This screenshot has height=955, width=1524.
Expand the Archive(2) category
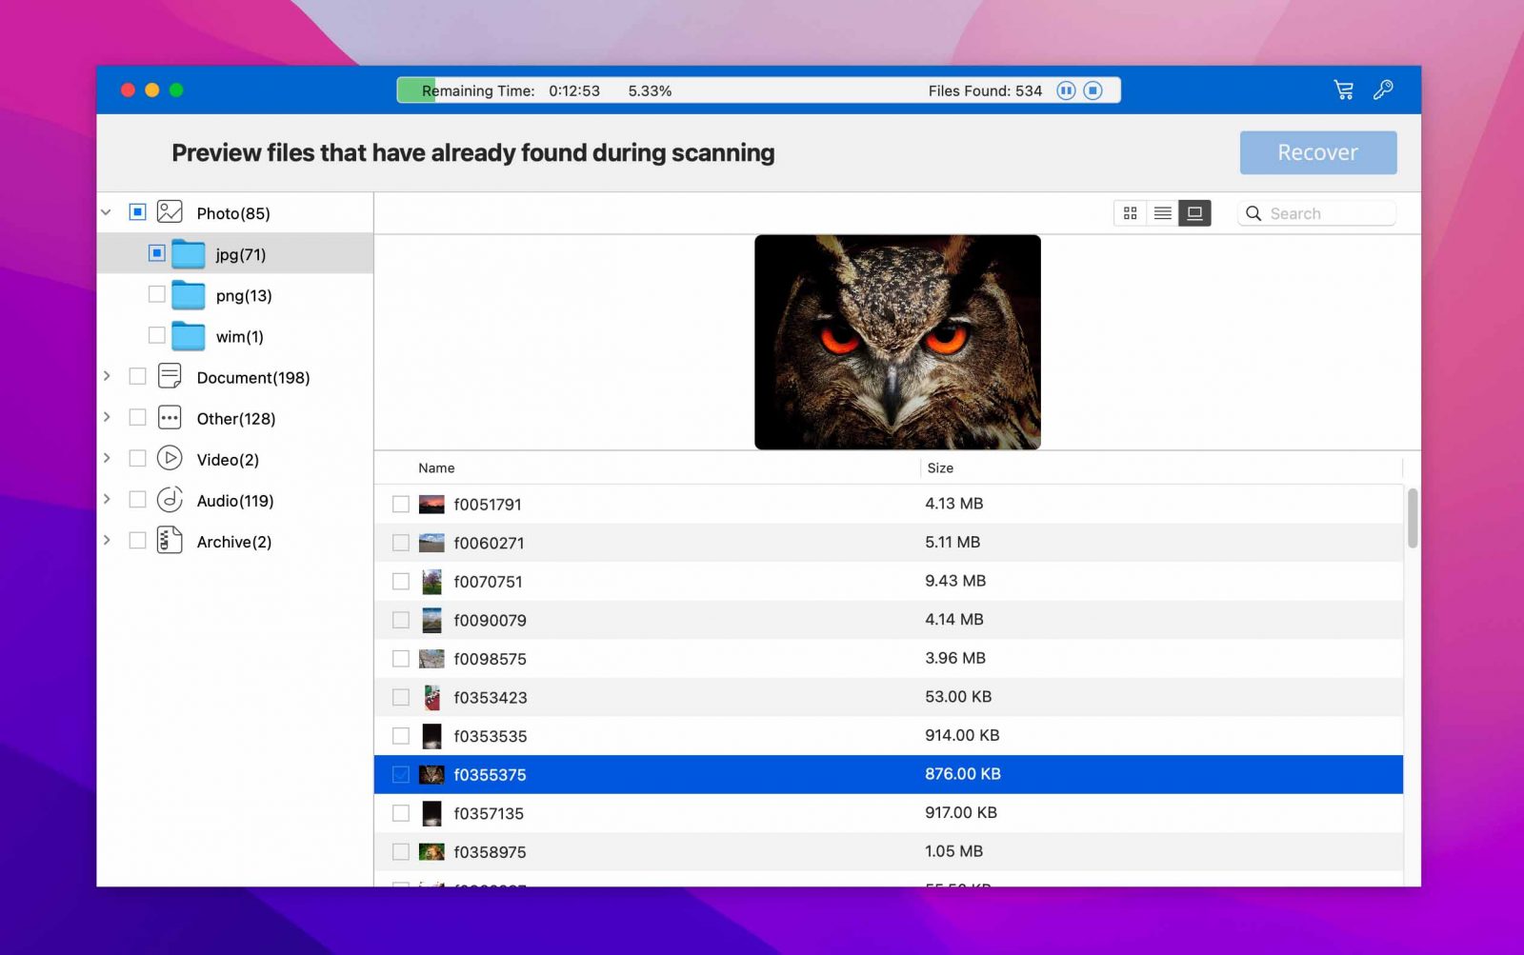(x=107, y=540)
